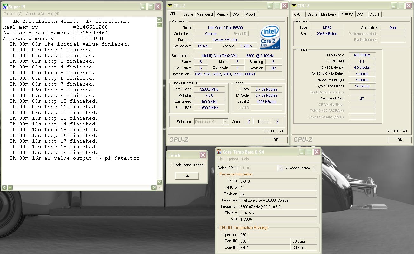Click the Intel Core 2 Duo E6600 name field

point(225,28)
